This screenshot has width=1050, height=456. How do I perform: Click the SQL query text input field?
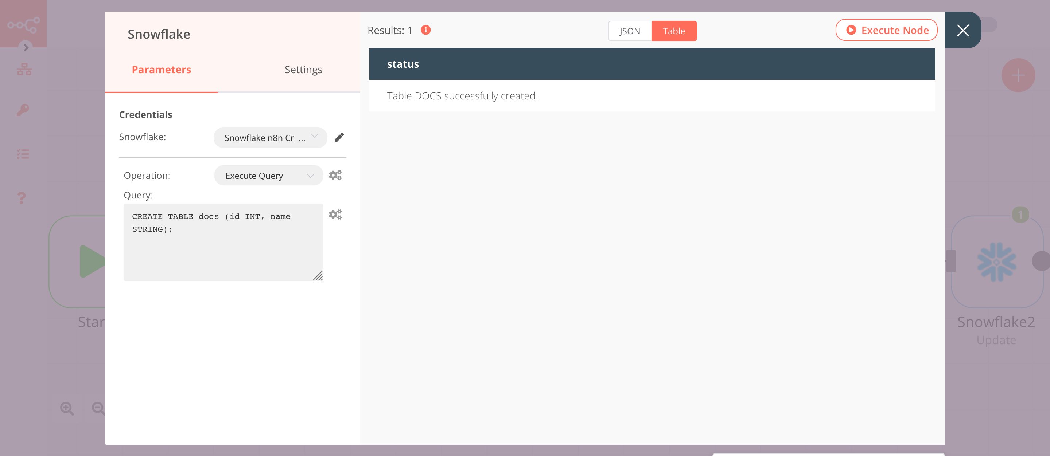pyautogui.click(x=223, y=242)
